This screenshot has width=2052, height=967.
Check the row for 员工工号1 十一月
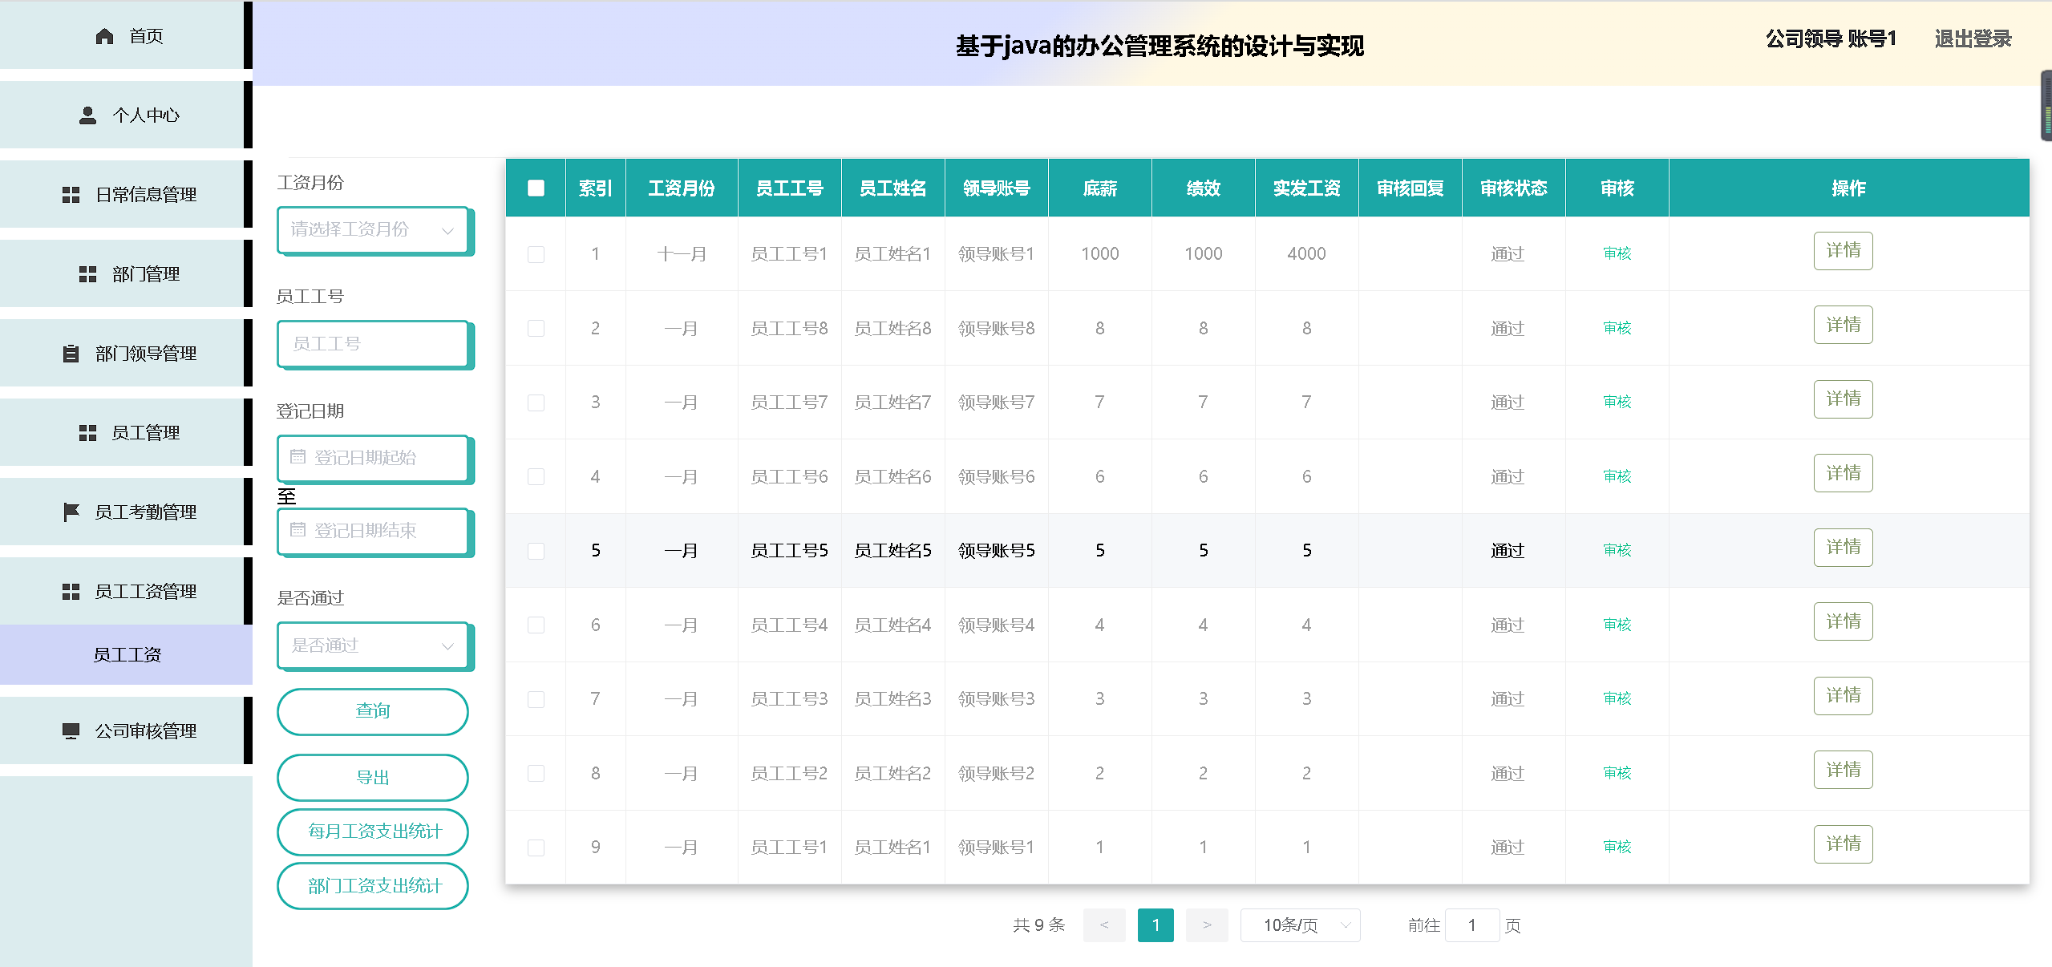(x=536, y=254)
